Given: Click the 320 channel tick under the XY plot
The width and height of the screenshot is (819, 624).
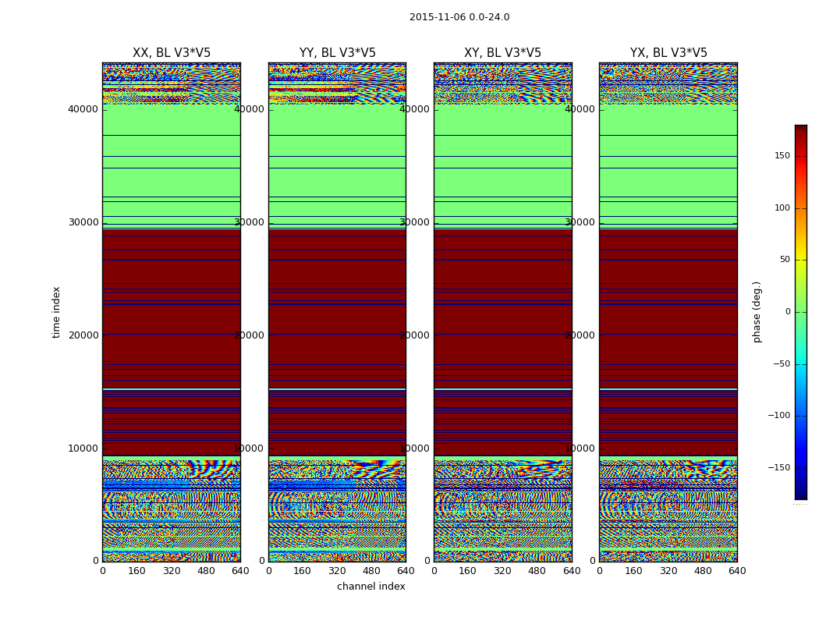Looking at the screenshot, I should [x=502, y=571].
